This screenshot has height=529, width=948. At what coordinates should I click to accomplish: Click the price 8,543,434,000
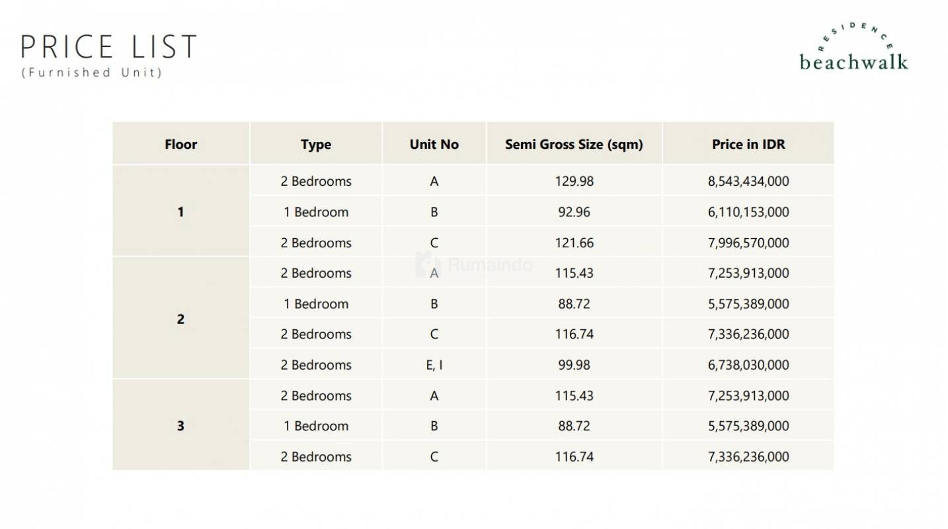point(748,181)
